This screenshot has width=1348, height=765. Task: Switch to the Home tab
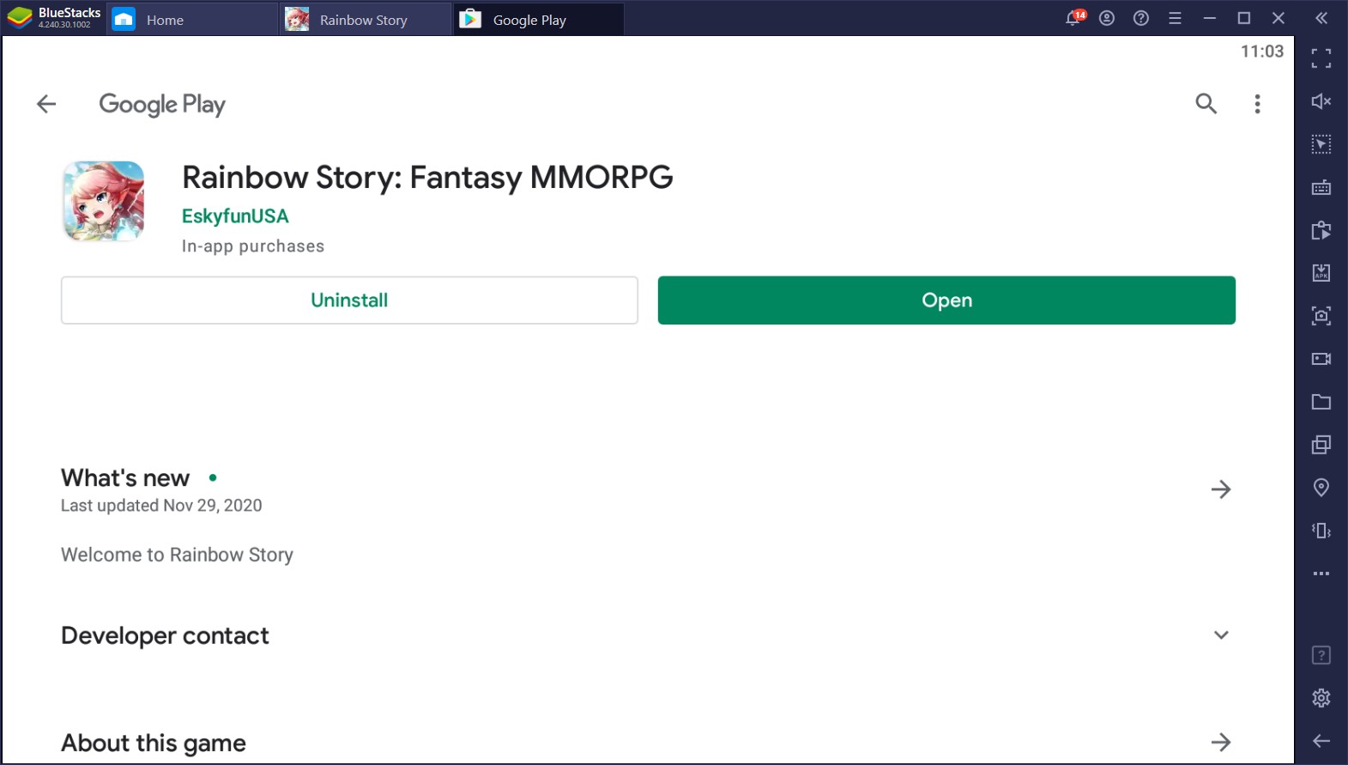pyautogui.click(x=192, y=19)
